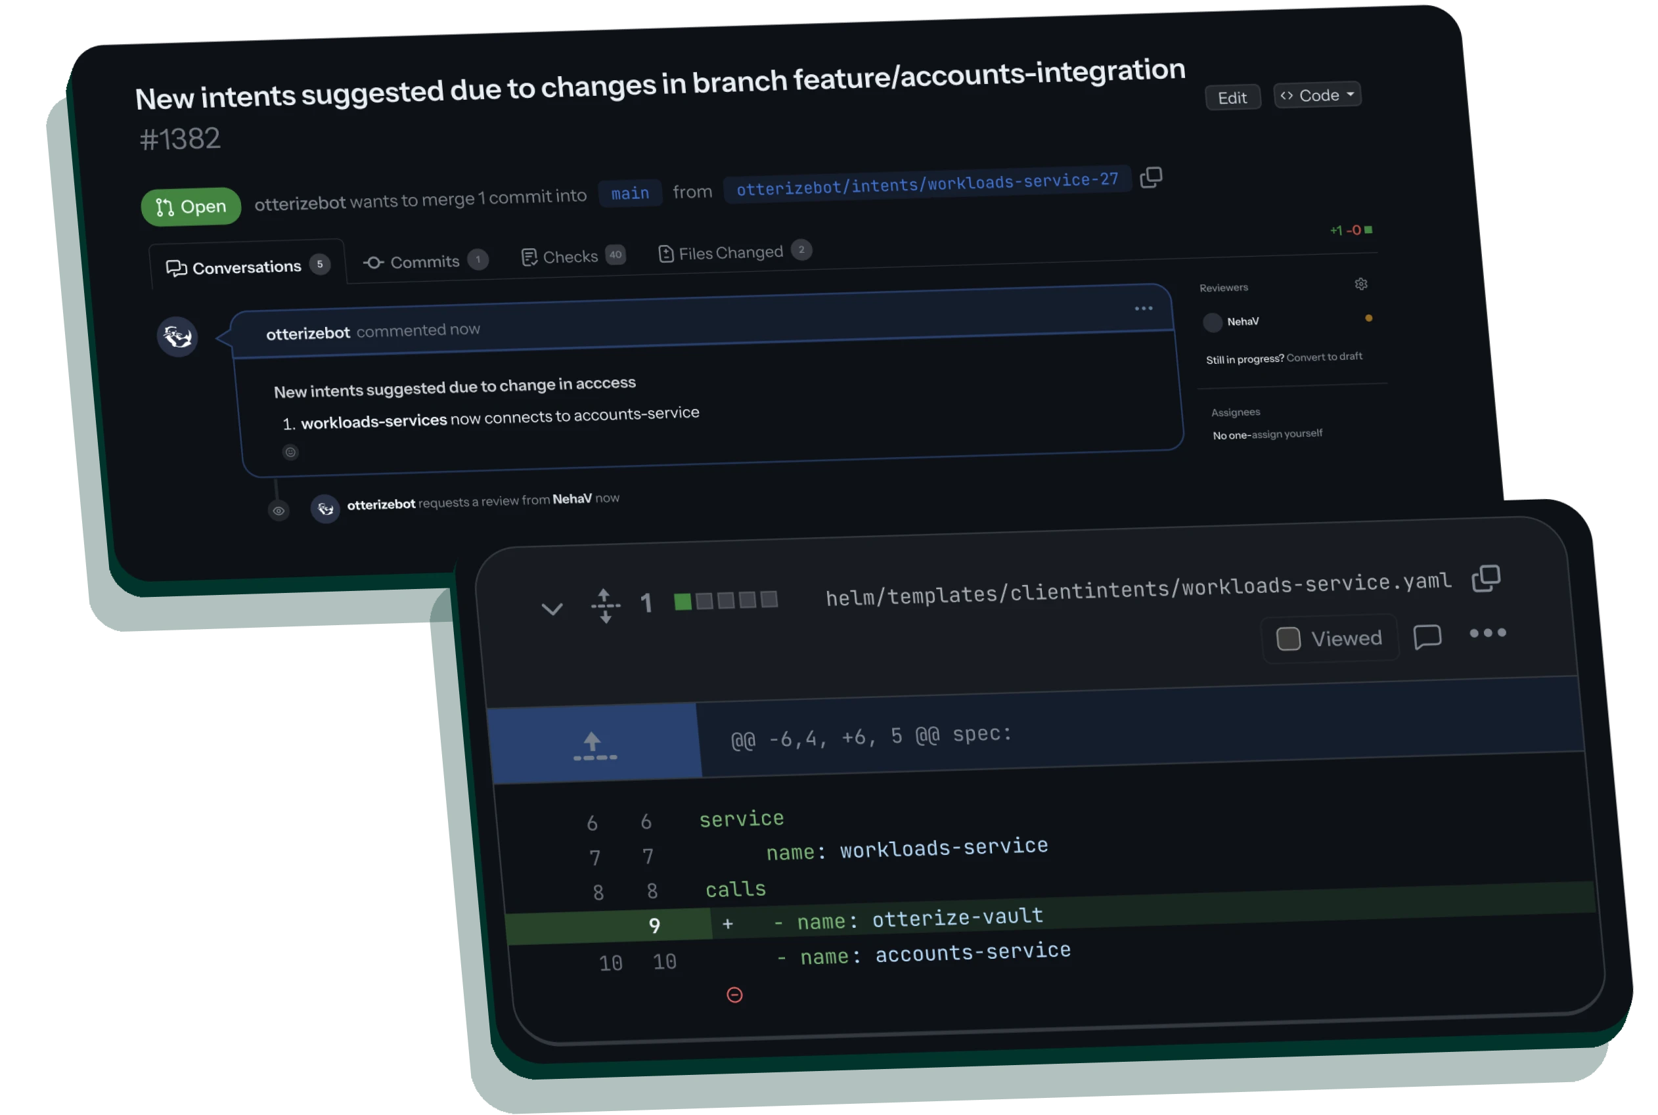Viewport: 1658px width, 1115px height.
Task: Click bold workloads-services text in comment
Action: pos(373,421)
